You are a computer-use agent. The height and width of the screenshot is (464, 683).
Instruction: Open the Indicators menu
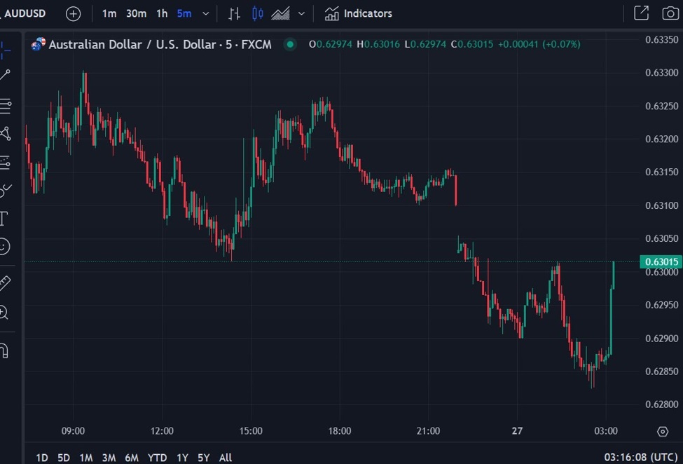click(x=359, y=14)
